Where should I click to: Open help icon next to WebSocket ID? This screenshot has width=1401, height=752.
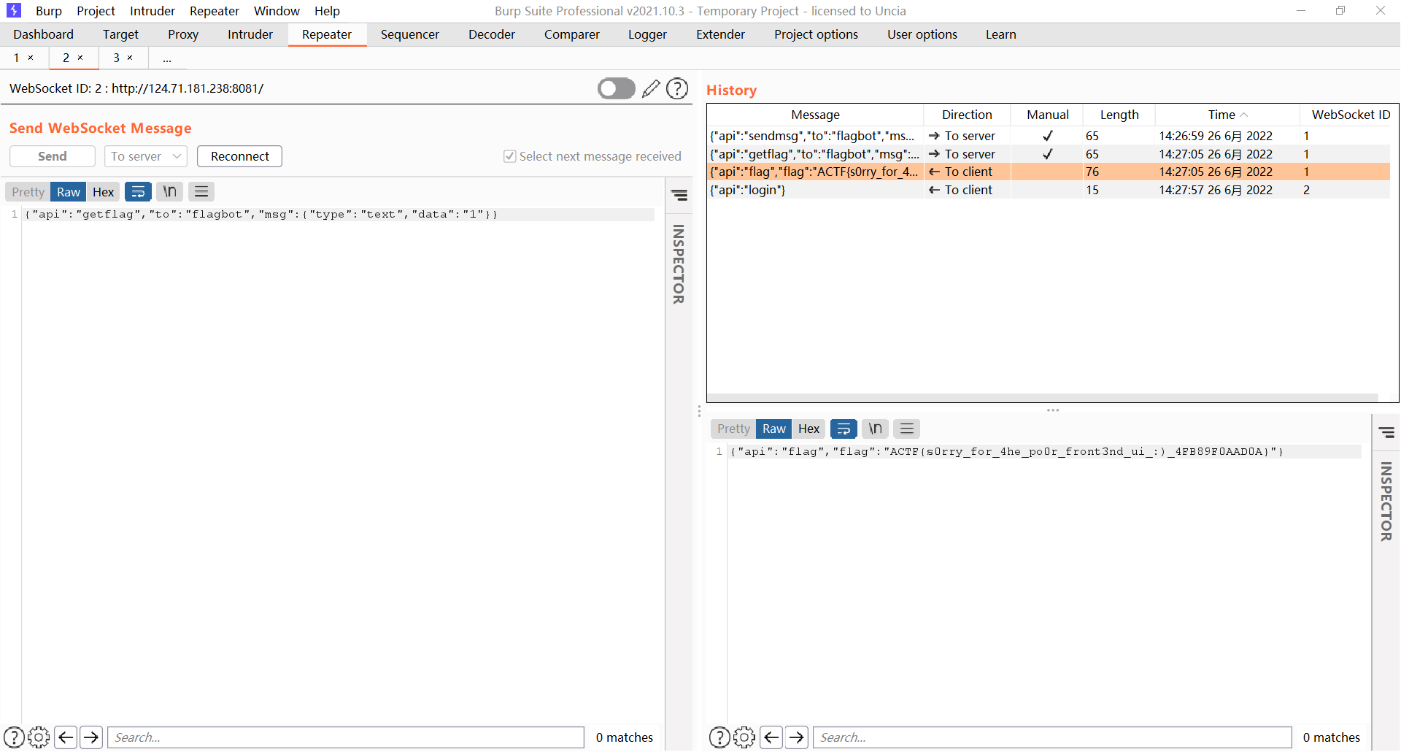678,88
